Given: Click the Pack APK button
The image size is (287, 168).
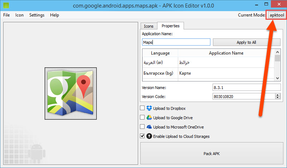Looking at the screenshot, I should coord(211,154).
